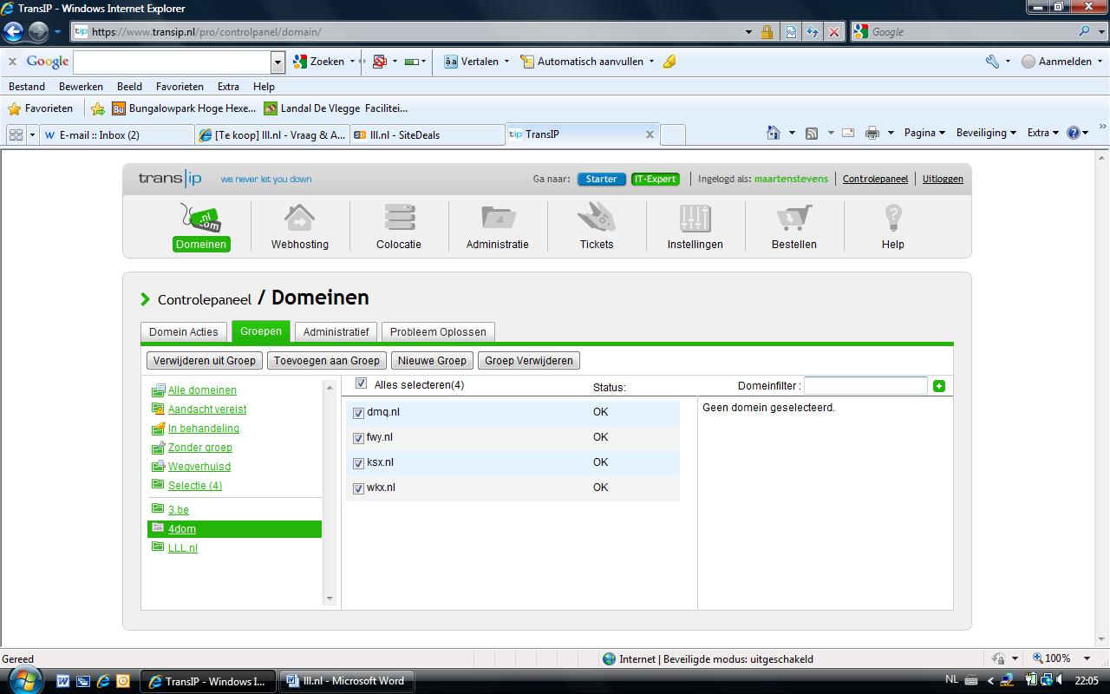Viewport: 1110px width, 694px height.
Task: Open the Favorieten menu in menu bar
Action: 180,87
